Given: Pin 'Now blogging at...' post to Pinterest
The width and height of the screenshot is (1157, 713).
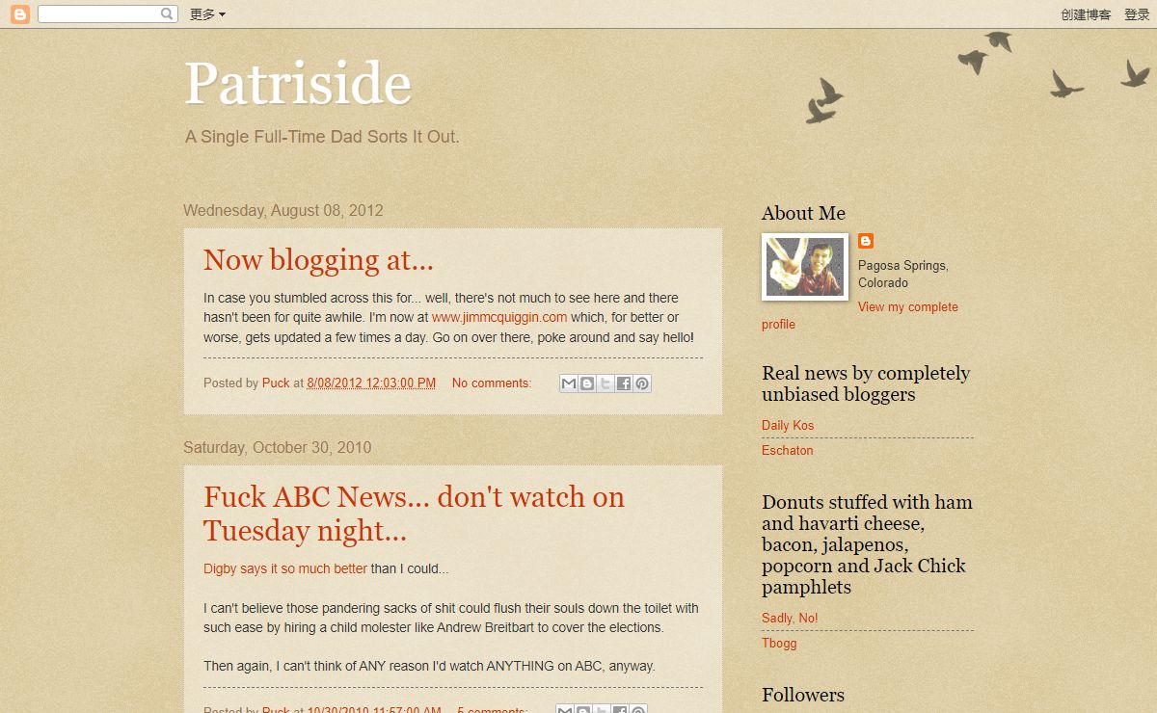Looking at the screenshot, I should (642, 383).
